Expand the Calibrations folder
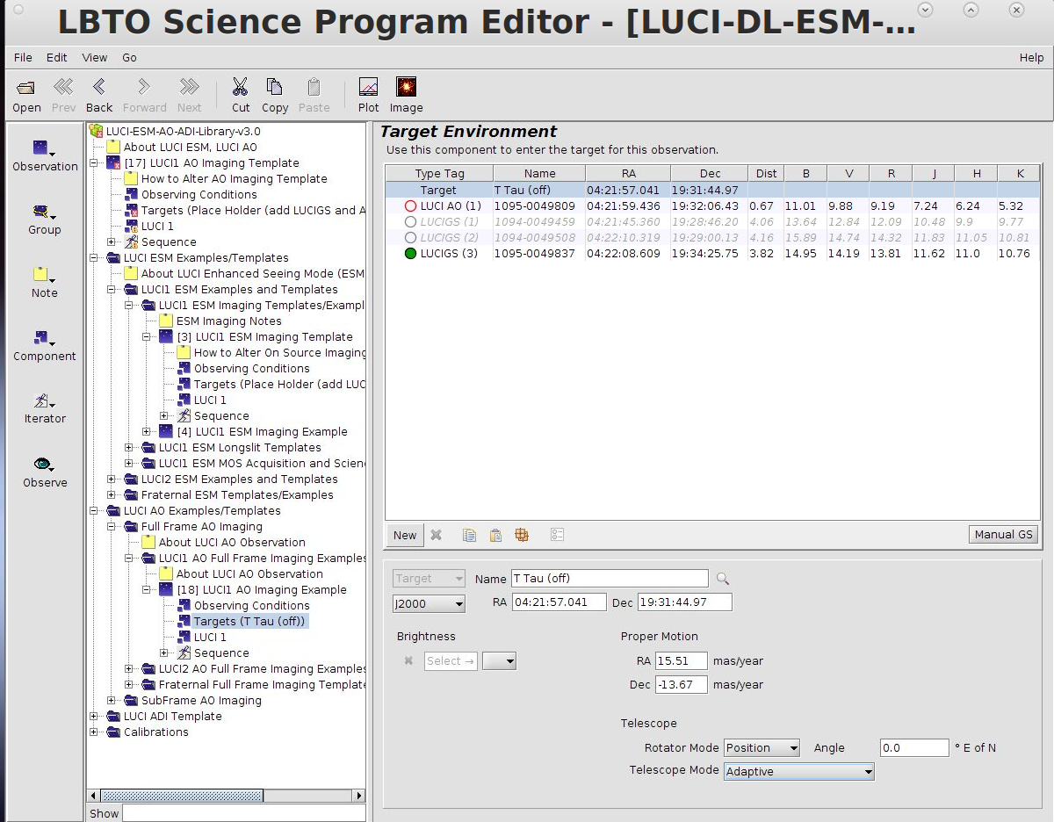The image size is (1054, 822). [94, 732]
